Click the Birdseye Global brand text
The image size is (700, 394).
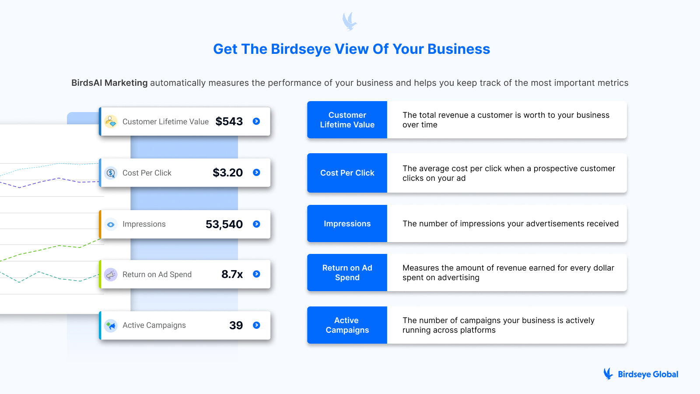click(x=648, y=374)
